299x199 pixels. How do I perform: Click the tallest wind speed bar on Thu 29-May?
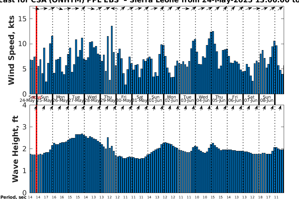click(112, 60)
